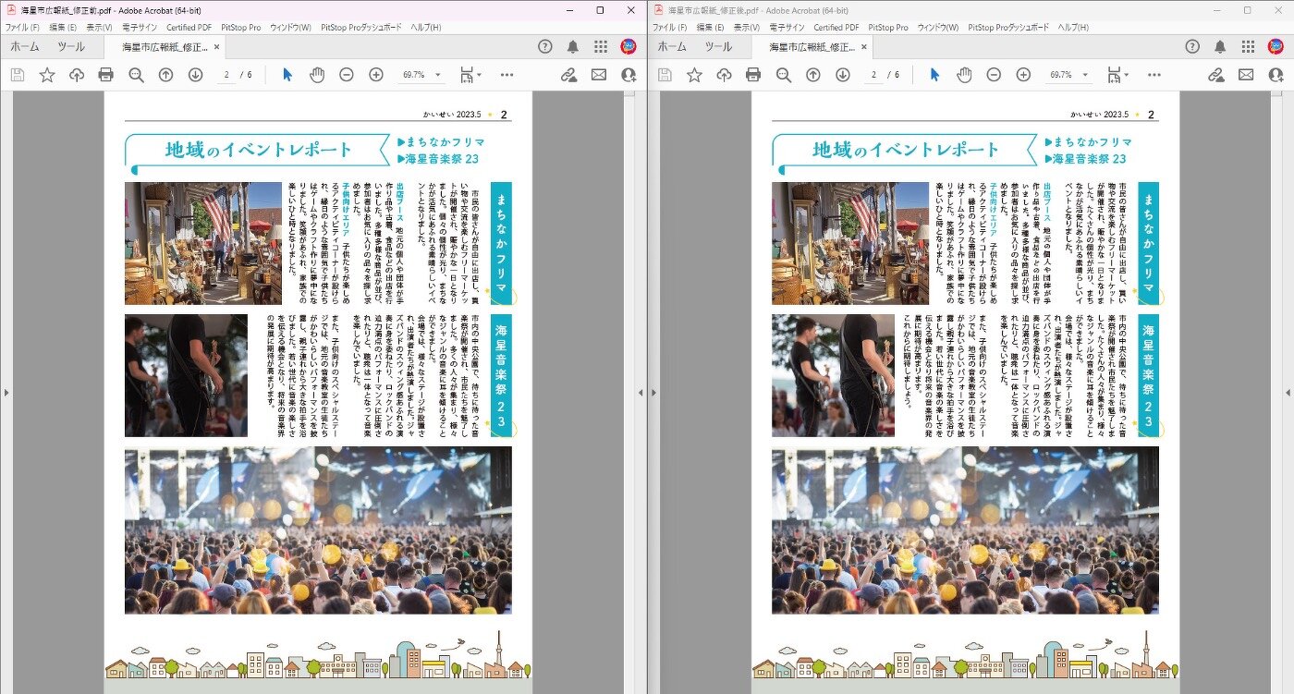Go to next page in 修正後 window
1294x694 pixels.
[842, 75]
